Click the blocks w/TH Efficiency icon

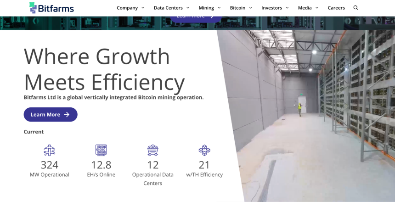204,150
